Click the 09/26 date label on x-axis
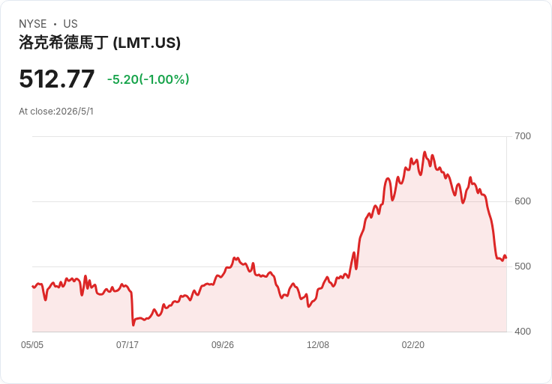 223,344
